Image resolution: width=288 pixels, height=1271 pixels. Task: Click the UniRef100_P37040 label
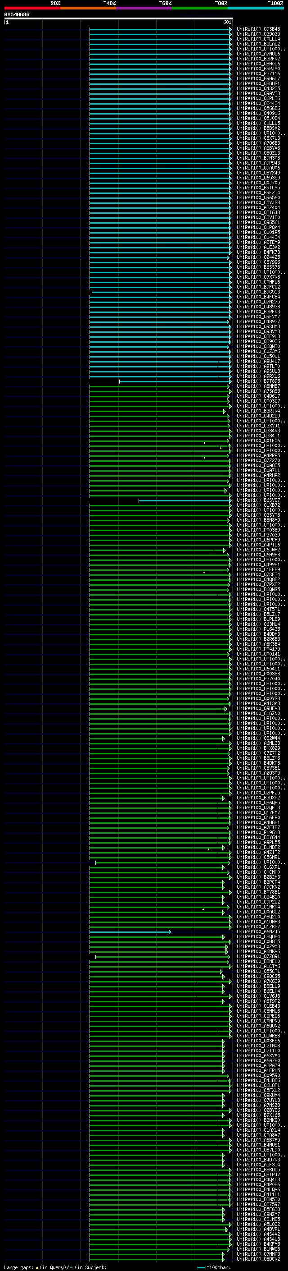click(x=258, y=679)
